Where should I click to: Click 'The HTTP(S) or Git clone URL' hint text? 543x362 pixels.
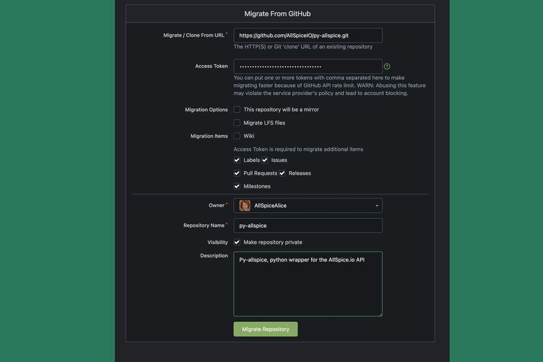(x=303, y=47)
